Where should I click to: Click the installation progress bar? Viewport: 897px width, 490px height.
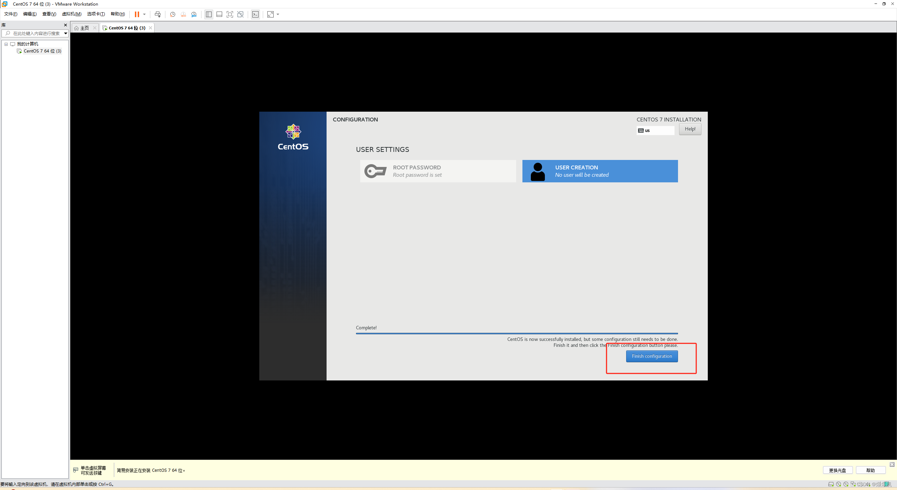[x=517, y=334]
